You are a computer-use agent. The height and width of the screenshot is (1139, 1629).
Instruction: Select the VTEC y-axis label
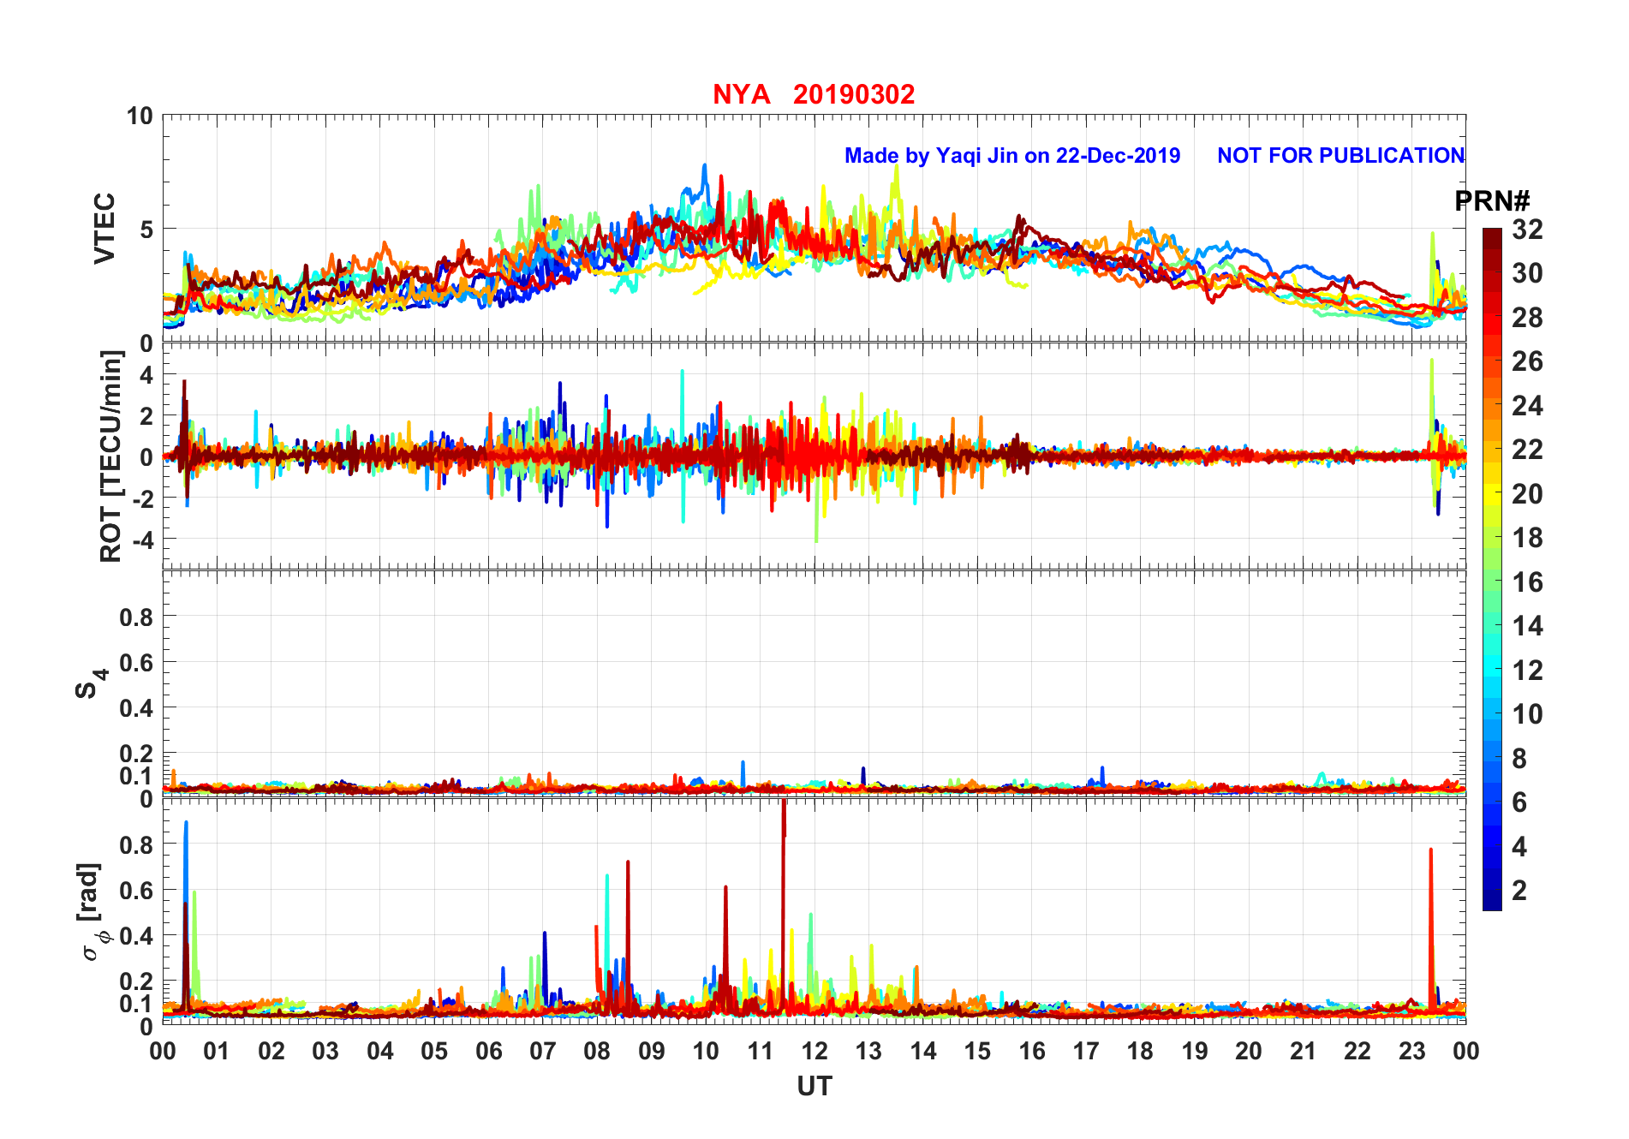(104, 229)
